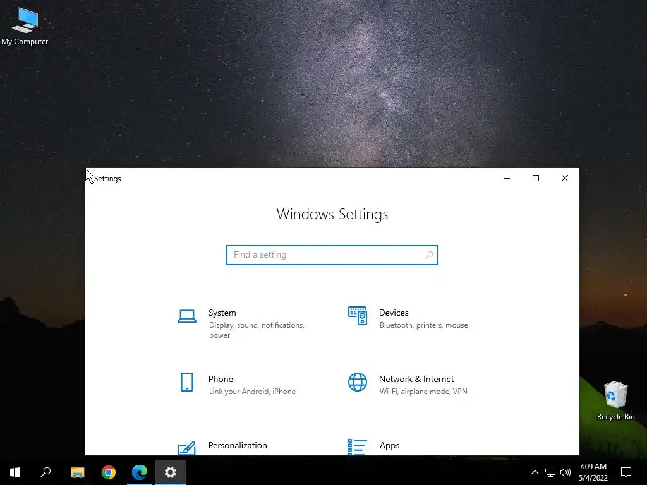This screenshot has height=485, width=647.
Task: Click 'Link your Android, iPhone' description
Action: click(252, 392)
